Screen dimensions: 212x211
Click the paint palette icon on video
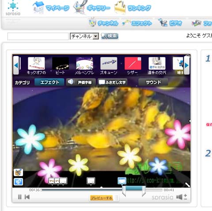tap(19, 172)
